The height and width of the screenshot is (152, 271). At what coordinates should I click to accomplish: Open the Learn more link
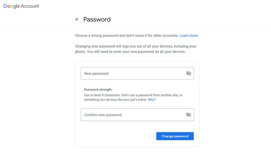[x=189, y=35]
